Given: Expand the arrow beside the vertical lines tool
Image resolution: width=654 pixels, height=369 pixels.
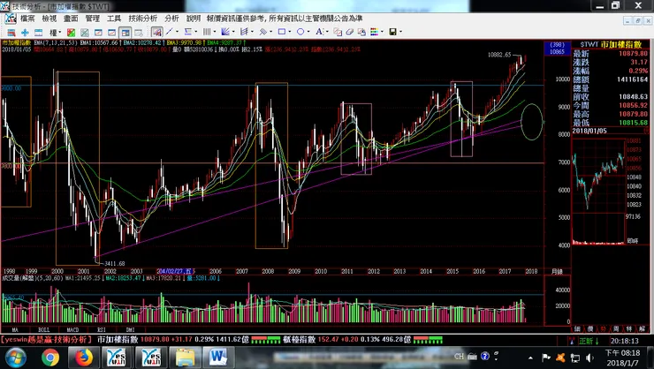Looking at the screenshot, I should (215, 32).
